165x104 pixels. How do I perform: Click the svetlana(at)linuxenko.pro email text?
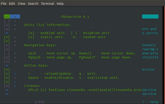point(114,90)
